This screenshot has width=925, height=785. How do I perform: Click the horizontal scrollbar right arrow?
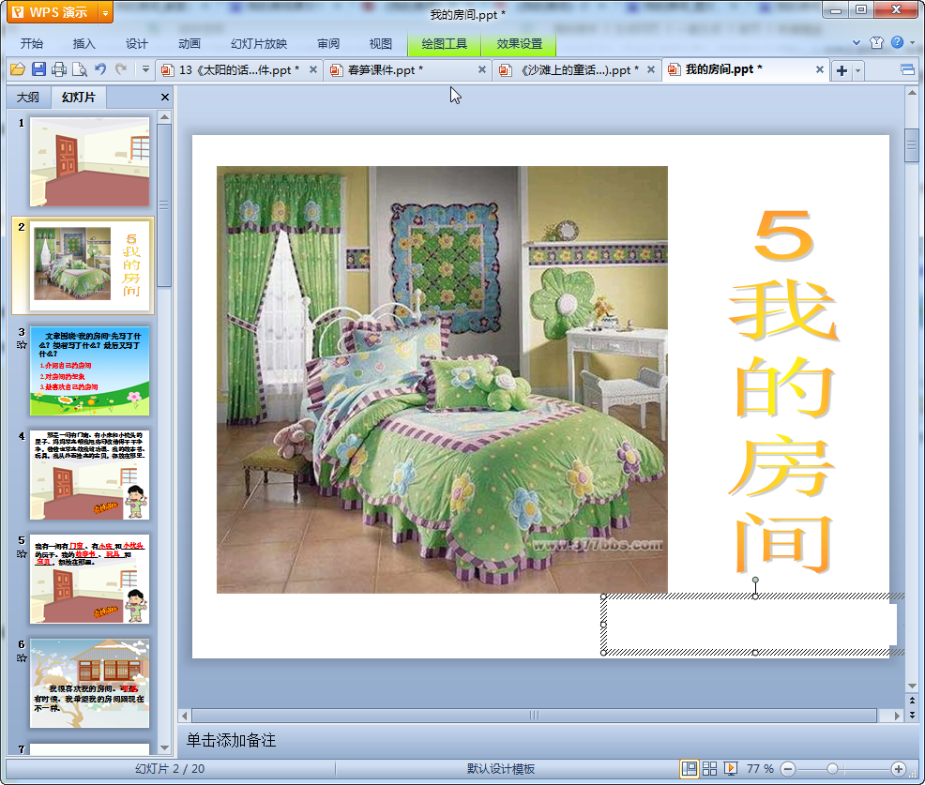point(897,716)
